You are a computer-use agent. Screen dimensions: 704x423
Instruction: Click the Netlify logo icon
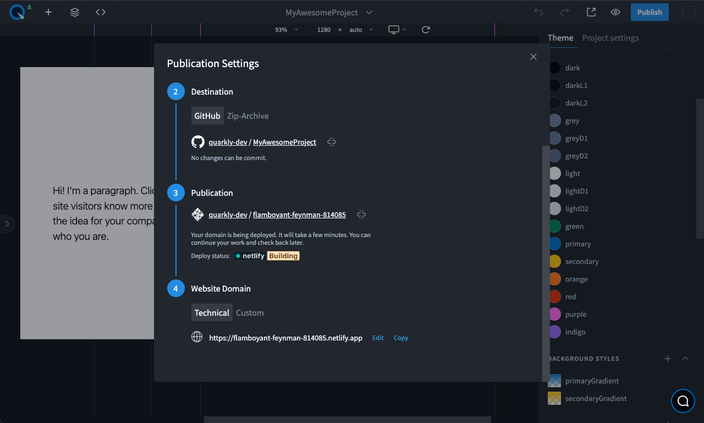click(198, 215)
